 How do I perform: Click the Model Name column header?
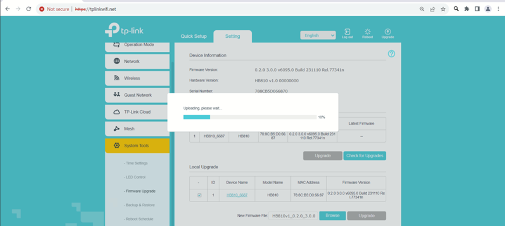coord(273,183)
